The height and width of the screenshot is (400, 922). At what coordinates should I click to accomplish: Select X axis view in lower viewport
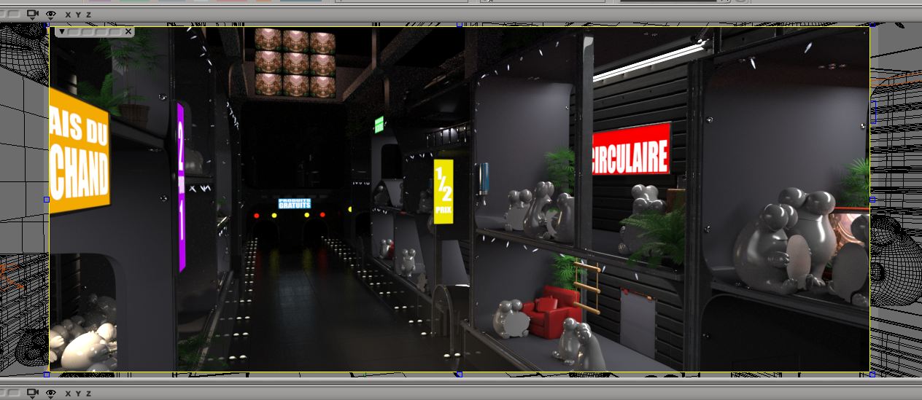(68, 393)
